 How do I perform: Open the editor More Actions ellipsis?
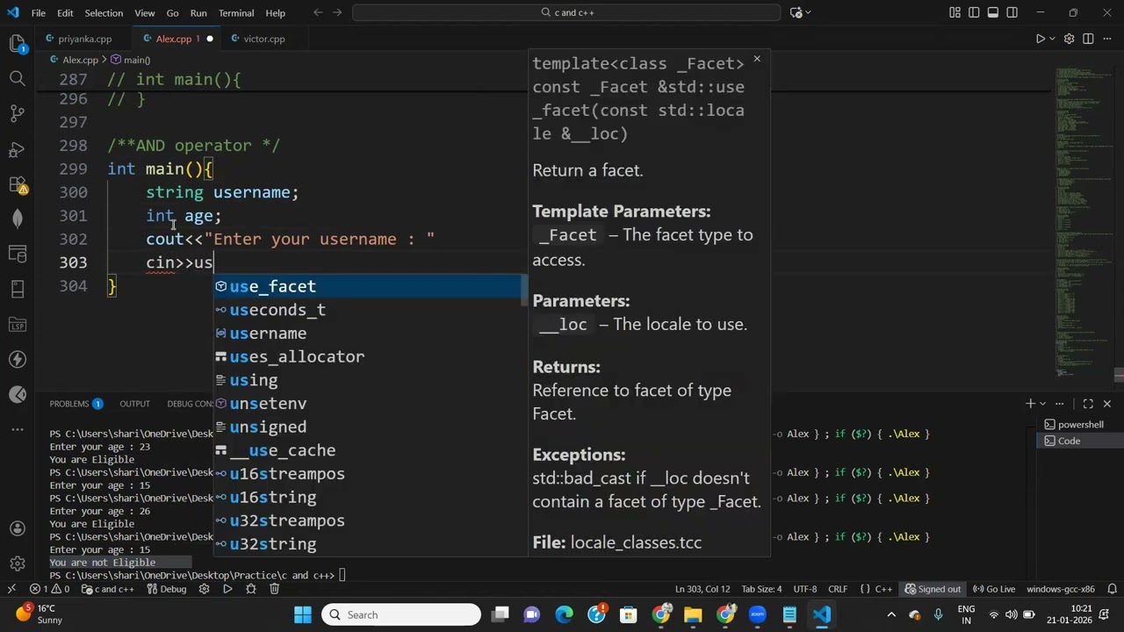(x=1106, y=39)
